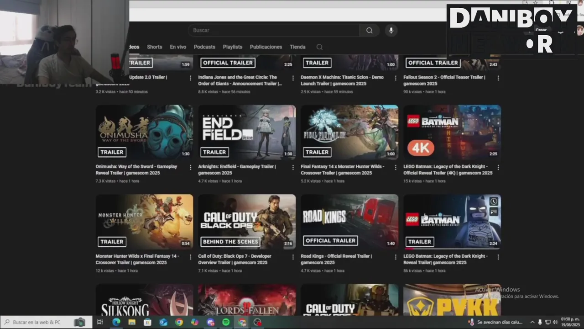This screenshot has height=329, width=584.
Task: Open File Explorer from the taskbar
Action: [x=132, y=322]
